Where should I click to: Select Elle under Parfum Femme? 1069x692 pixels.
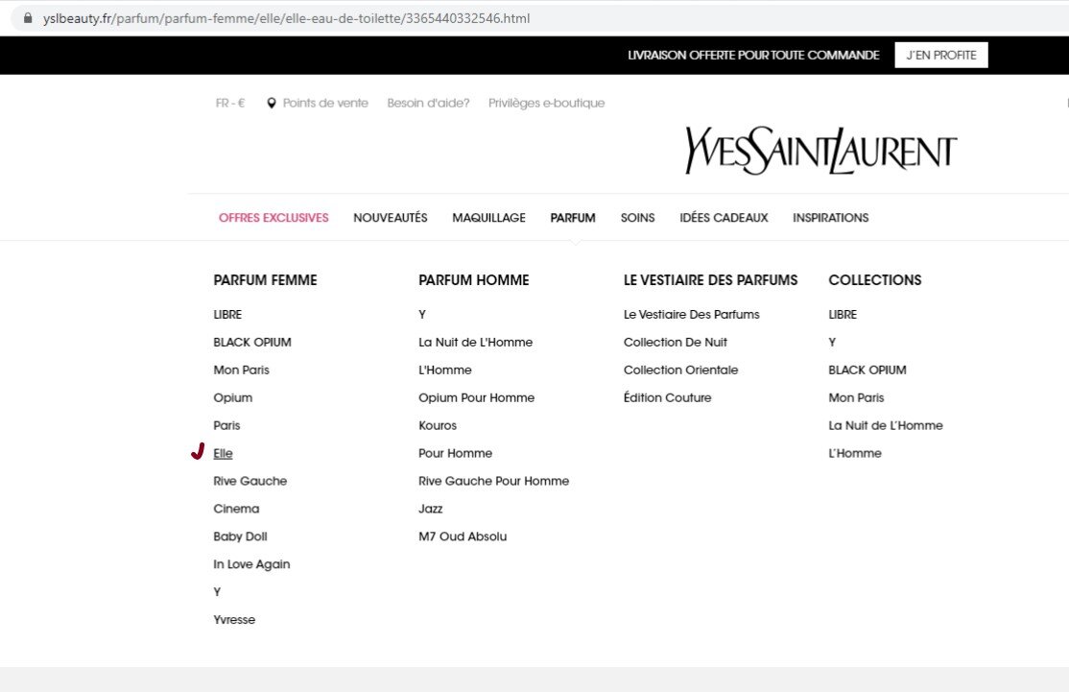click(222, 452)
